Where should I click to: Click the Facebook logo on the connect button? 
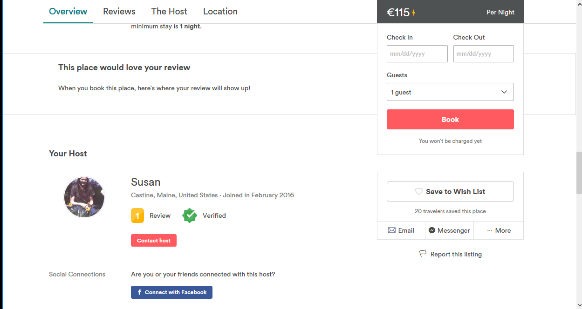(139, 292)
